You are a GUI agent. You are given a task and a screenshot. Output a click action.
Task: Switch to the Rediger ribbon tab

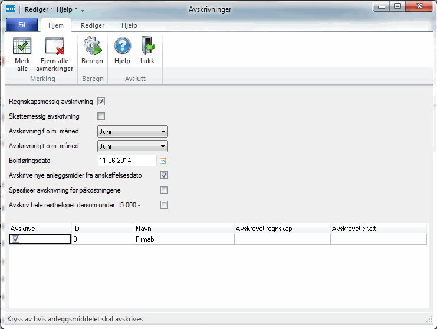[x=93, y=26]
